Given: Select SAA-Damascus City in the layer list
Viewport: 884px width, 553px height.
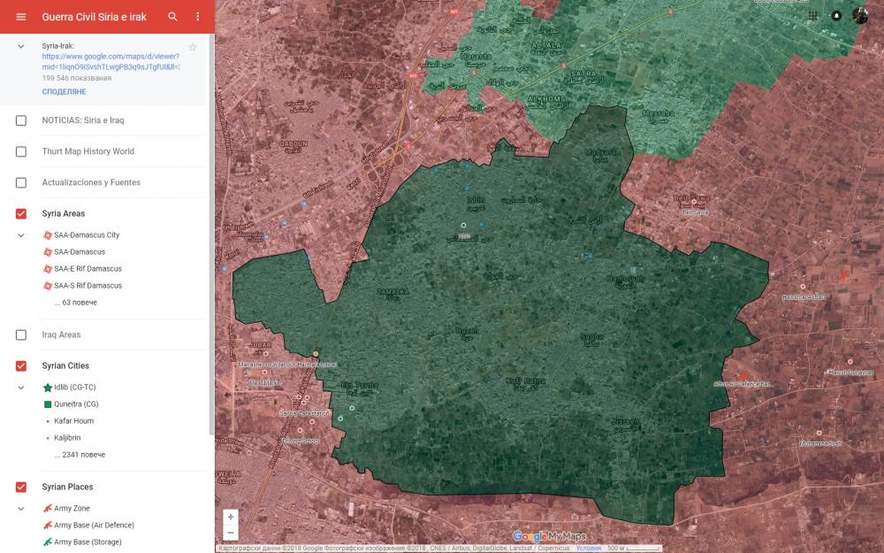Looking at the screenshot, I should click(x=86, y=235).
